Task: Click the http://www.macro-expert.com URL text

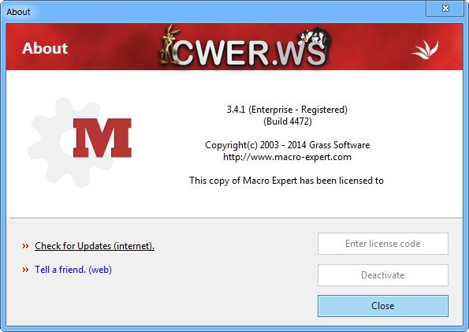Action: point(287,157)
